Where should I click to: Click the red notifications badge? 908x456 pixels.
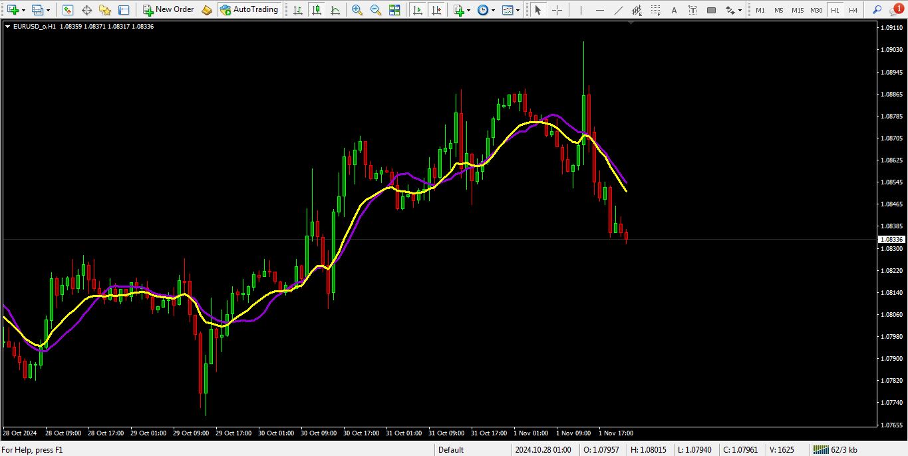(898, 8)
